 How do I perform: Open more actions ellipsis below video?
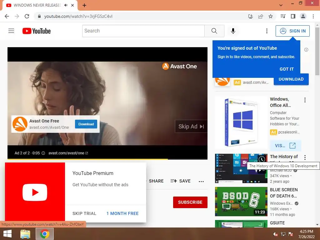point(201,182)
